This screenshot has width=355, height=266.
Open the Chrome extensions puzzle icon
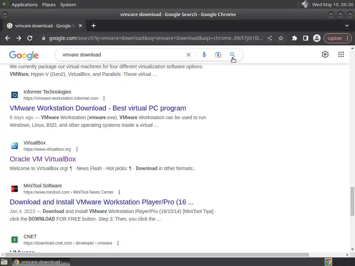click(295, 38)
